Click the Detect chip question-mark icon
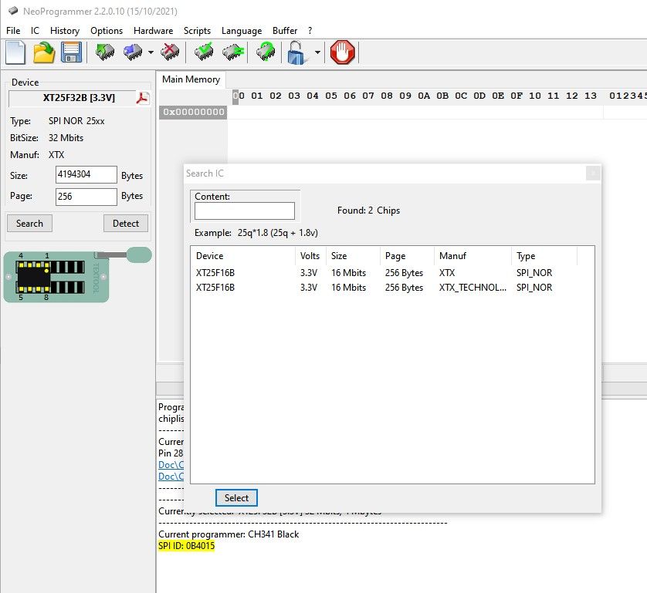Image resolution: width=647 pixels, height=593 pixels. tap(266, 52)
